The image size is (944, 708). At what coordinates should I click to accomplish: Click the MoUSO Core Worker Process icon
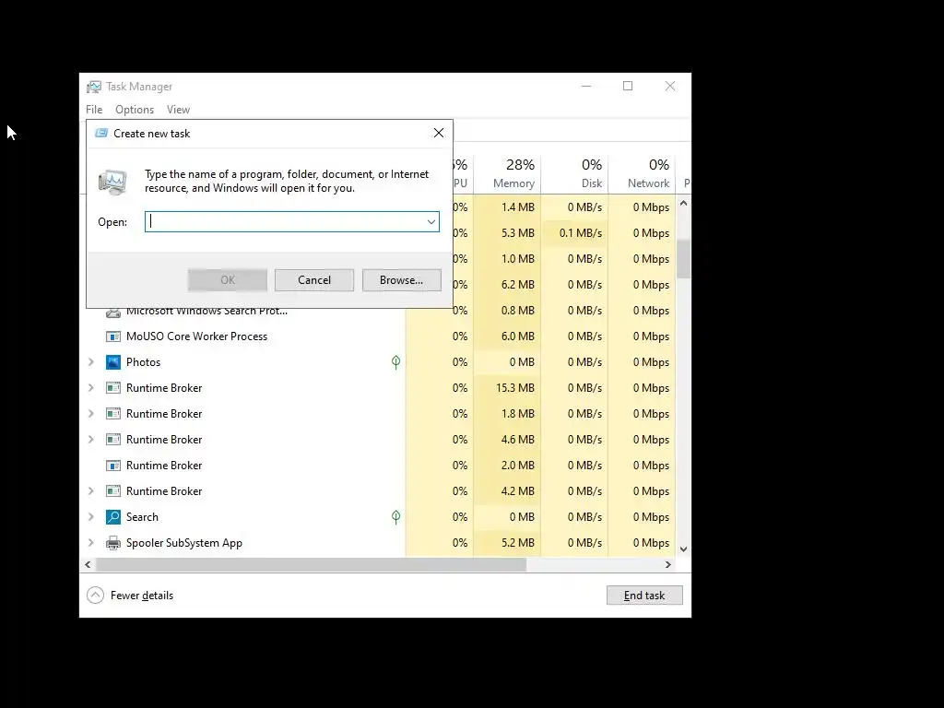click(113, 336)
